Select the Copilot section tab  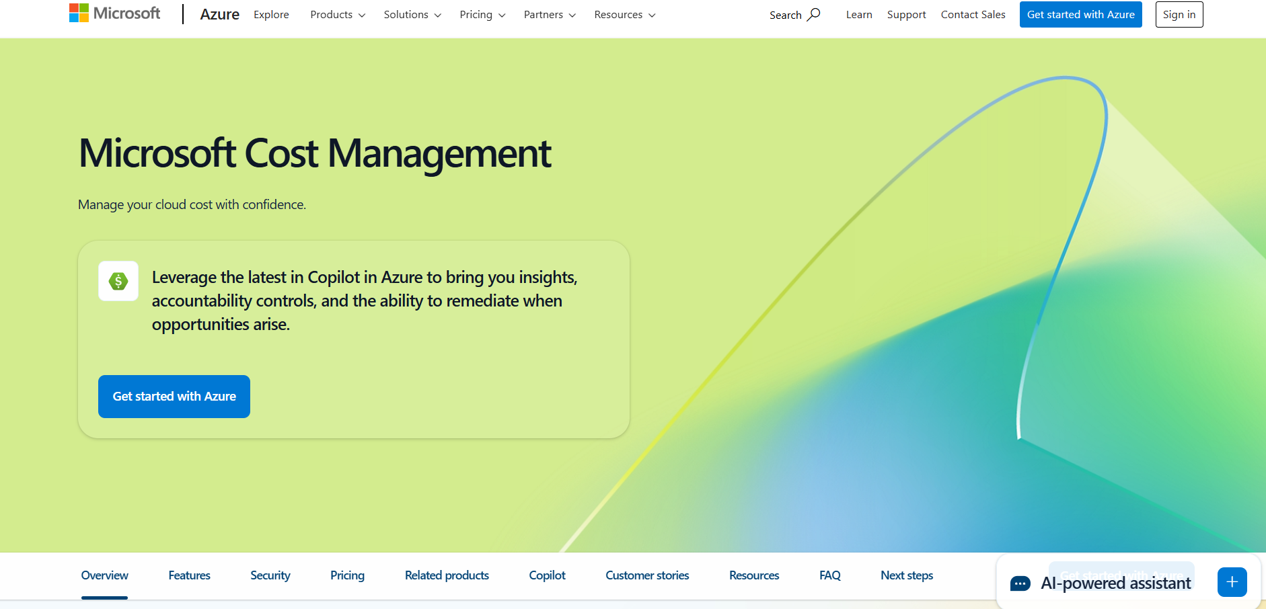tap(547, 575)
